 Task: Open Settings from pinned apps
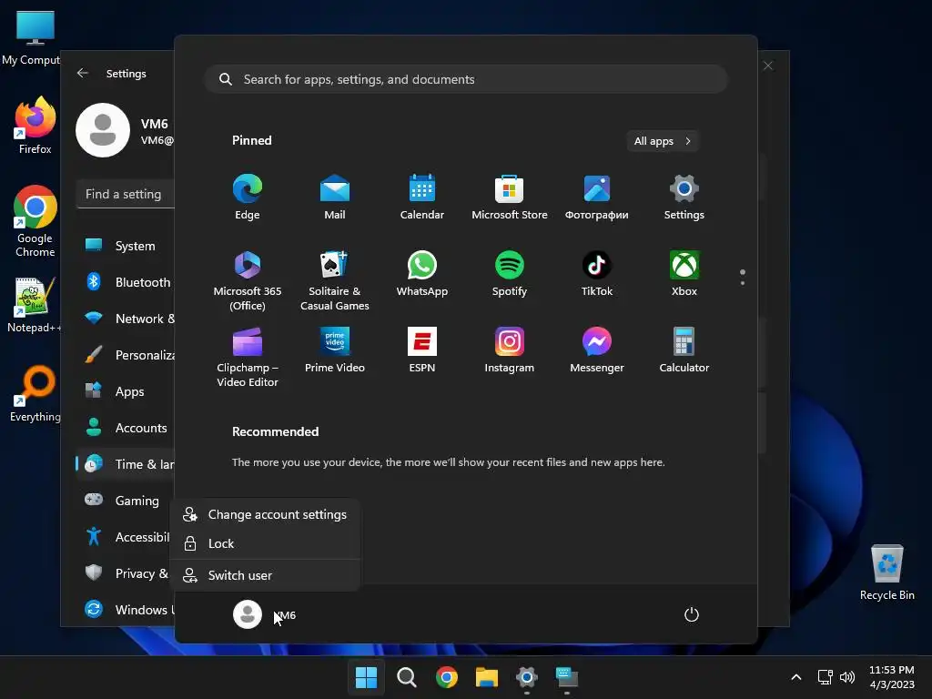click(x=684, y=198)
